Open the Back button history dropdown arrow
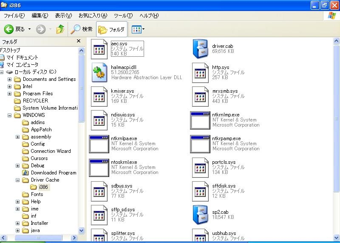This screenshot has height=243, width=340. pos(29,29)
